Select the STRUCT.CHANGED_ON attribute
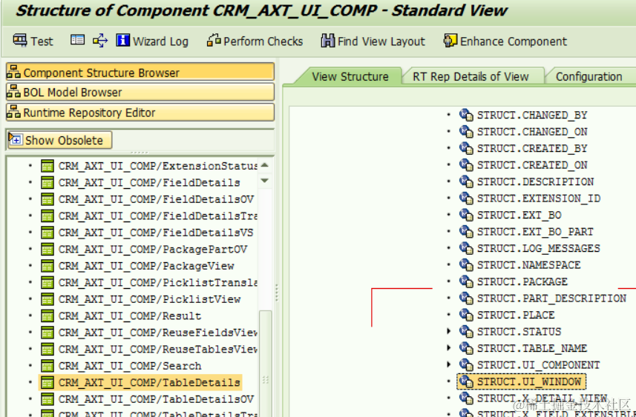 [532, 132]
